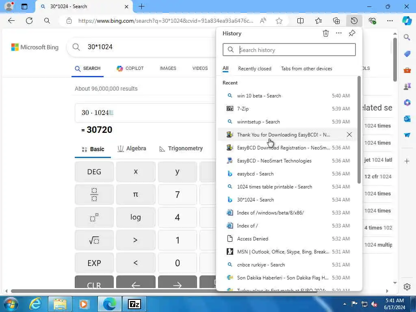The height and width of the screenshot is (312, 416).
Task: Open Bing VIDEOS tab
Action: 200,68
